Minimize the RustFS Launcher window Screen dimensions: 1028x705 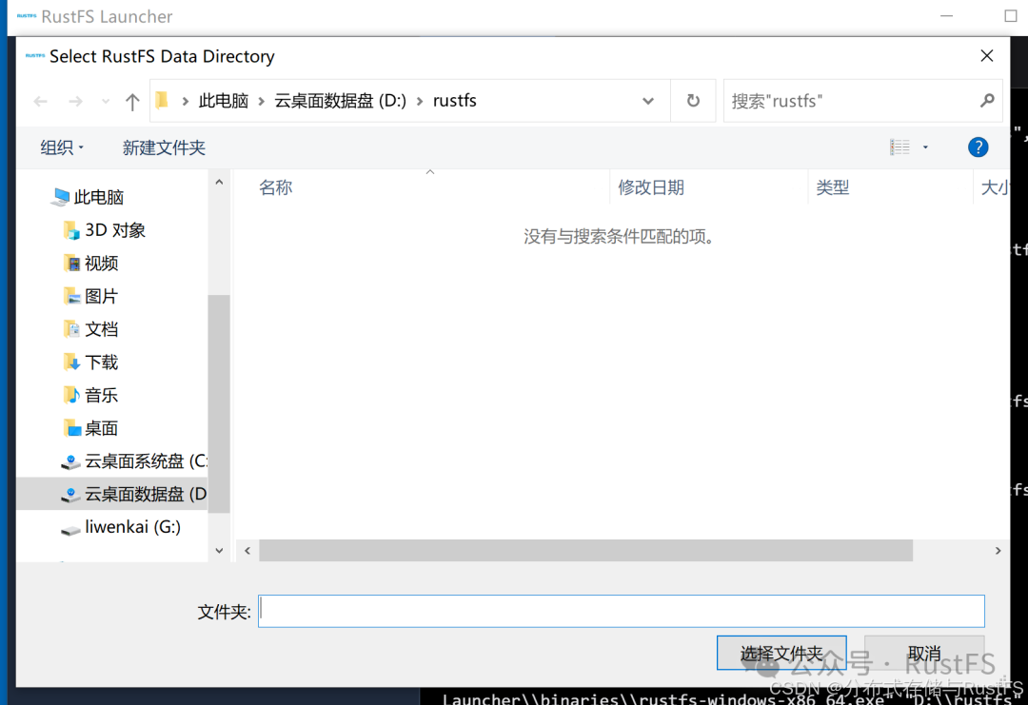tap(947, 16)
